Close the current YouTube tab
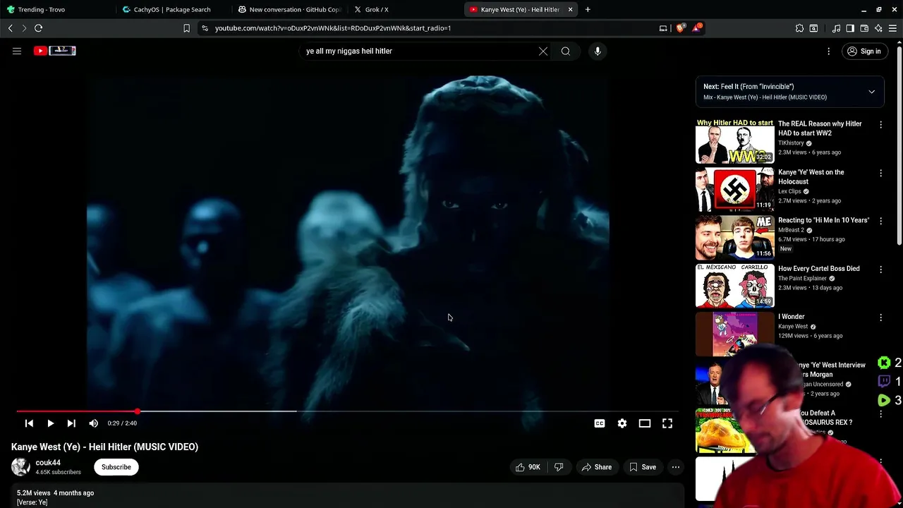Viewport: 903px width, 508px height. click(x=570, y=9)
